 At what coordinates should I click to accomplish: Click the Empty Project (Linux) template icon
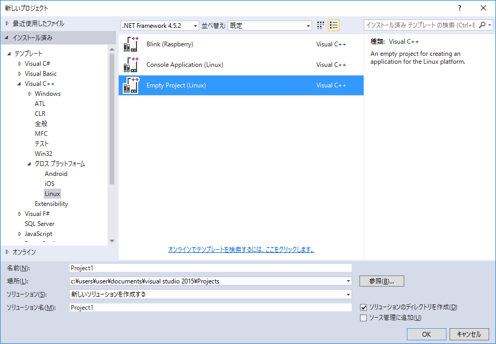click(x=131, y=85)
